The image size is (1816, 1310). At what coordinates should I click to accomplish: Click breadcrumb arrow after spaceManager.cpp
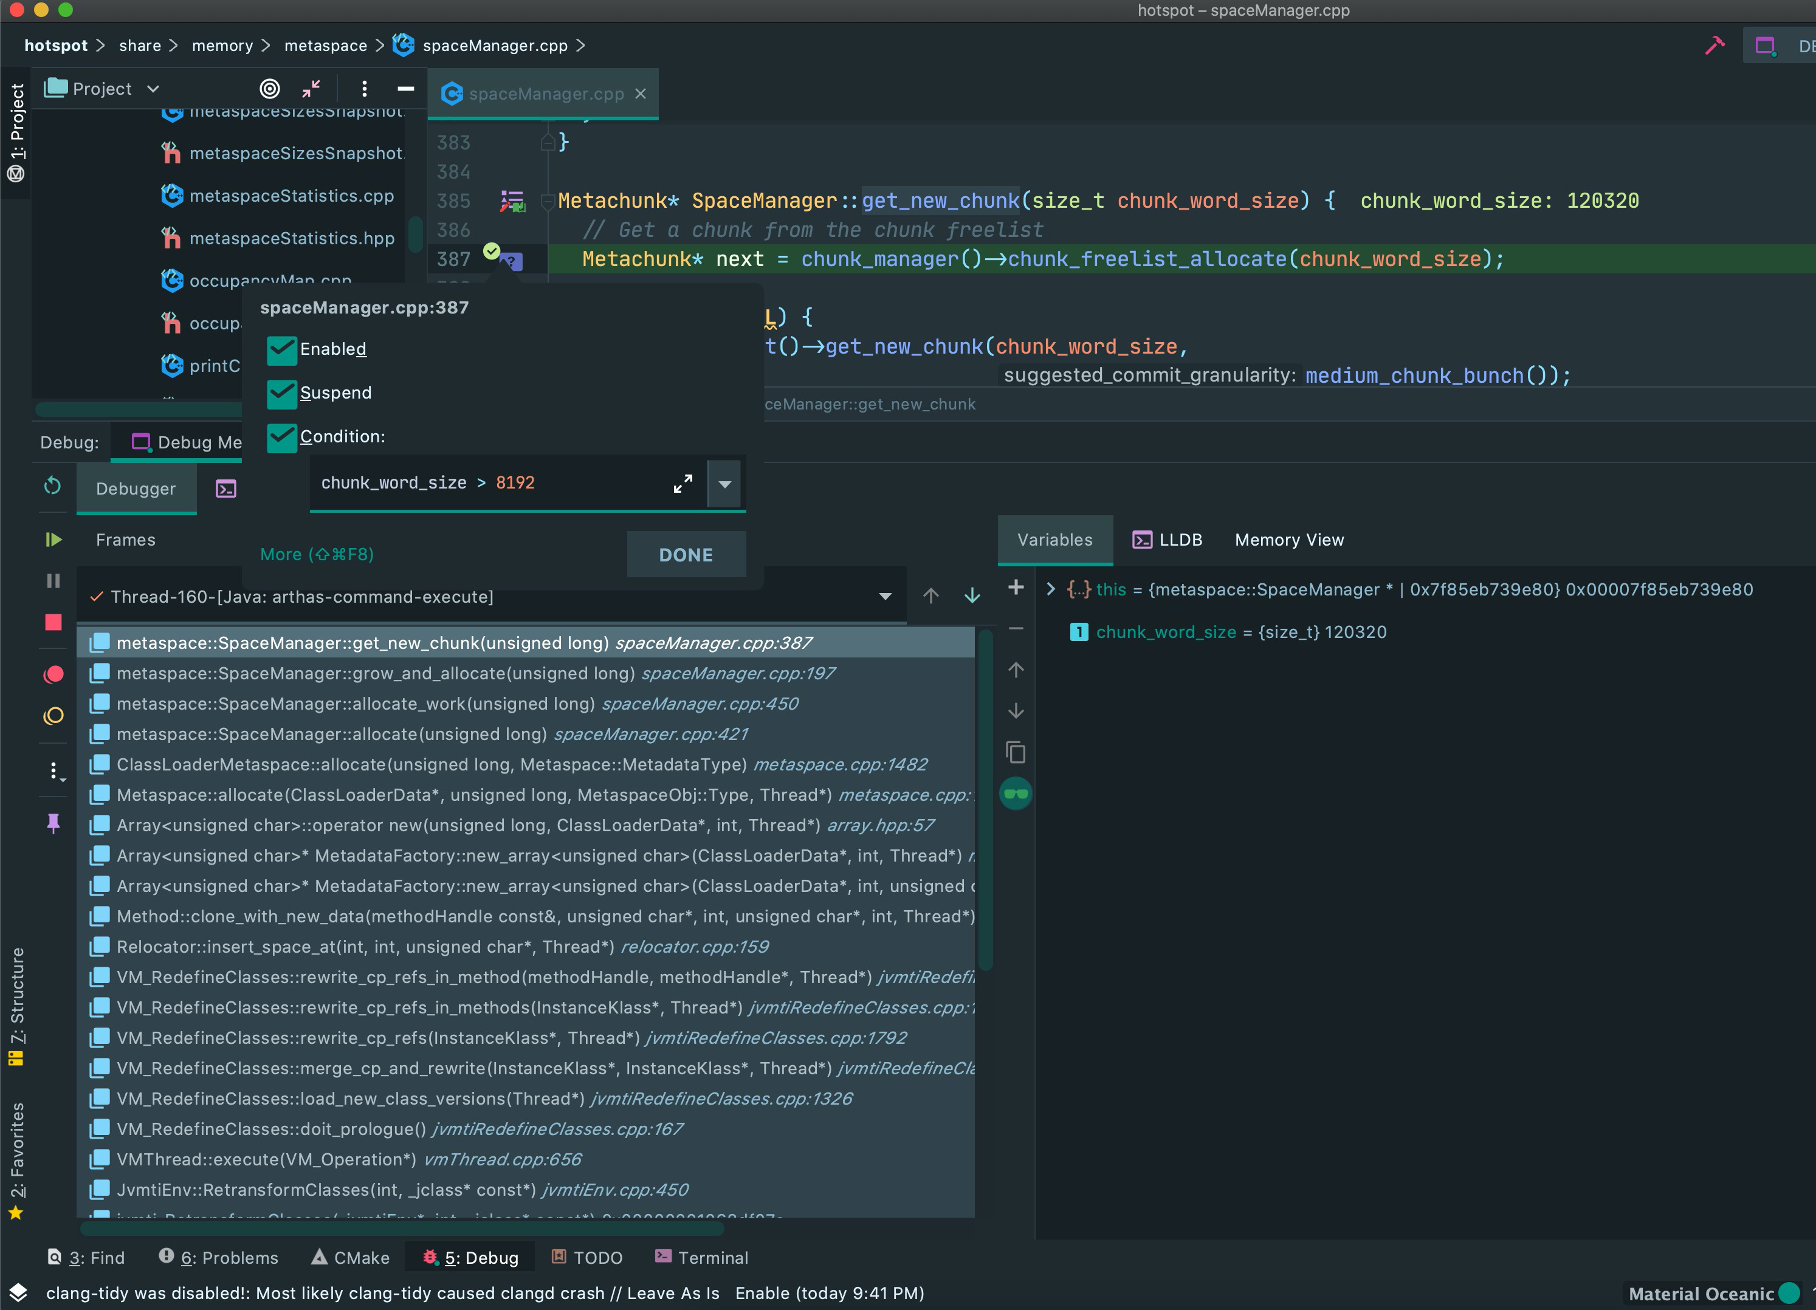tap(580, 46)
